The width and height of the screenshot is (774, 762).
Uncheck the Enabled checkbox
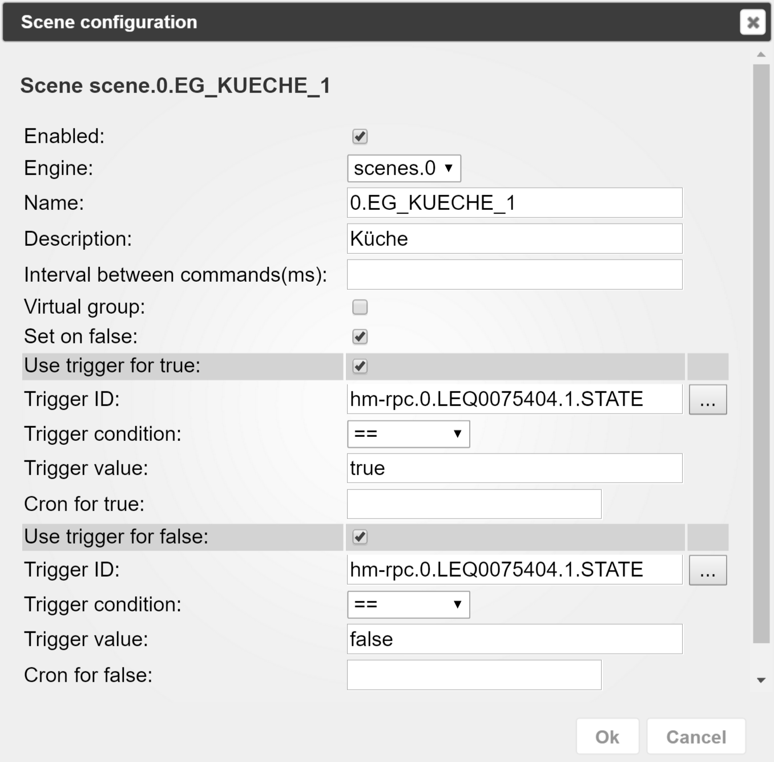coord(360,136)
